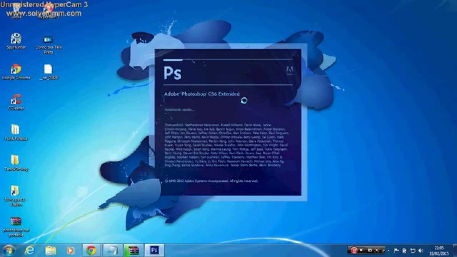Open the SpyHunter desktop shortcut

tap(16, 41)
